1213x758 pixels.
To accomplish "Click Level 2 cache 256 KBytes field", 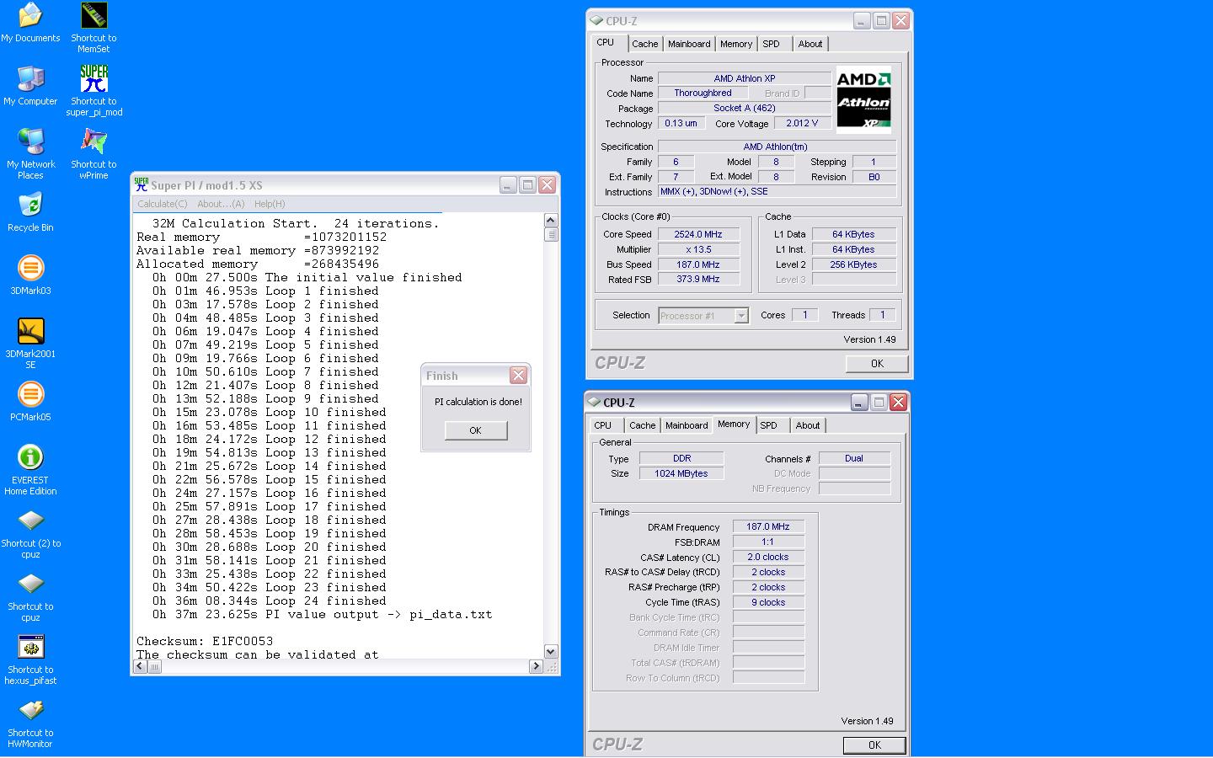I will (x=853, y=264).
